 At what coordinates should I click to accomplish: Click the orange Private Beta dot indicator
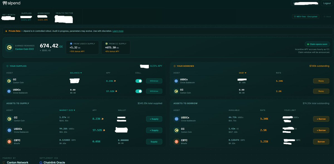pos(6,31)
